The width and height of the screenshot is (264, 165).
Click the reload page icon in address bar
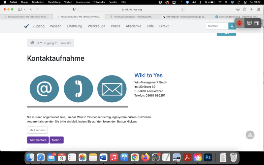tap(182, 9)
